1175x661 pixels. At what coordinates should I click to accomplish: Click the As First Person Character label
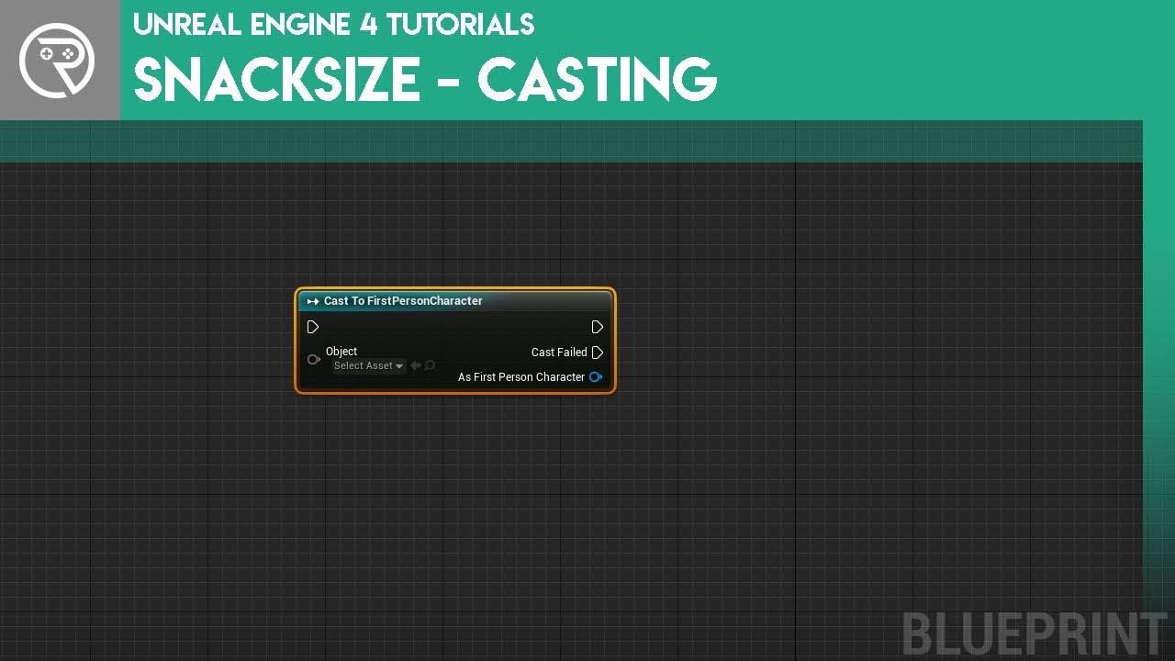(x=521, y=377)
